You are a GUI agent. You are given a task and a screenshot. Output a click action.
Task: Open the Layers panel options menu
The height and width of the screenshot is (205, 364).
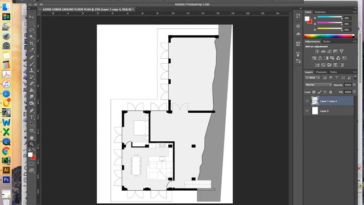(x=355, y=72)
